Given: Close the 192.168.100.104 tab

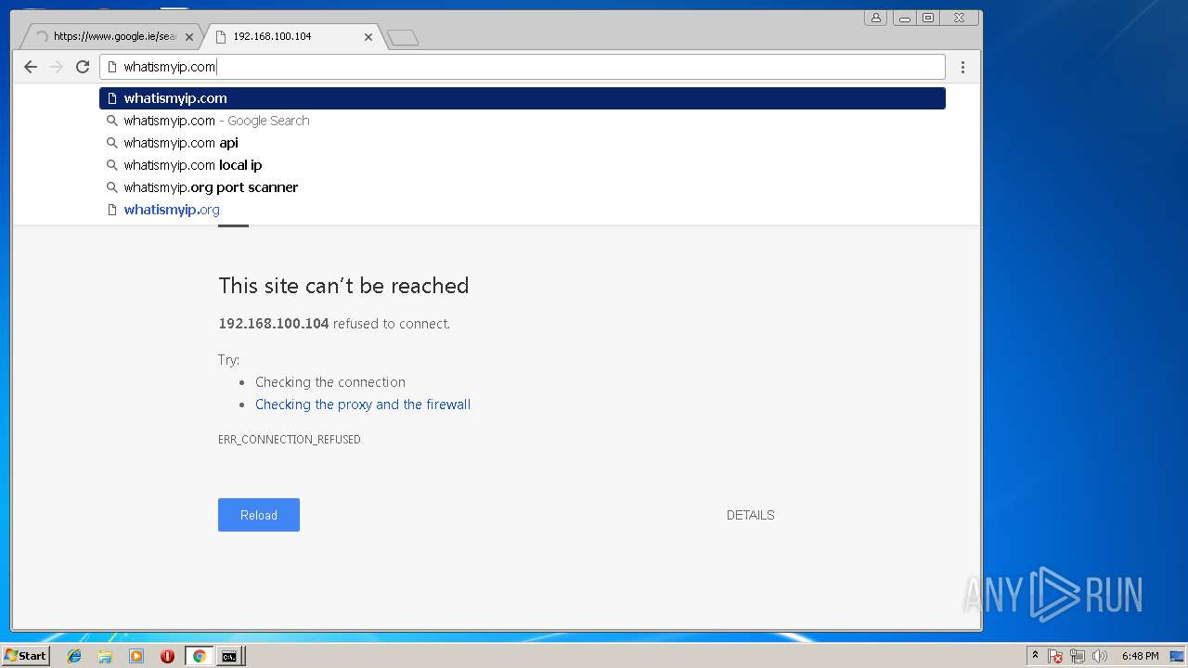Looking at the screenshot, I should click(x=368, y=37).
